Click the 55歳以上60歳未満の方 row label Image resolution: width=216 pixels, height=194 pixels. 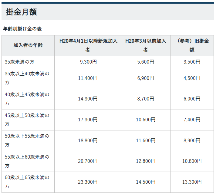coord(27,161)
